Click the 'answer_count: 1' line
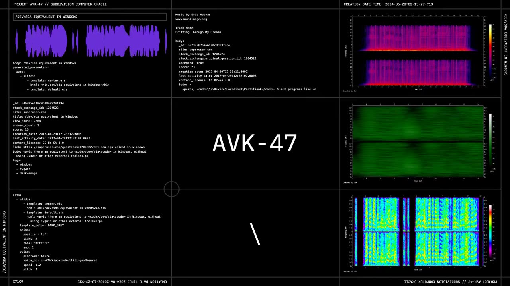Viewport: 510px width, 286px height. pyautogui.click(x=27, y=125)
